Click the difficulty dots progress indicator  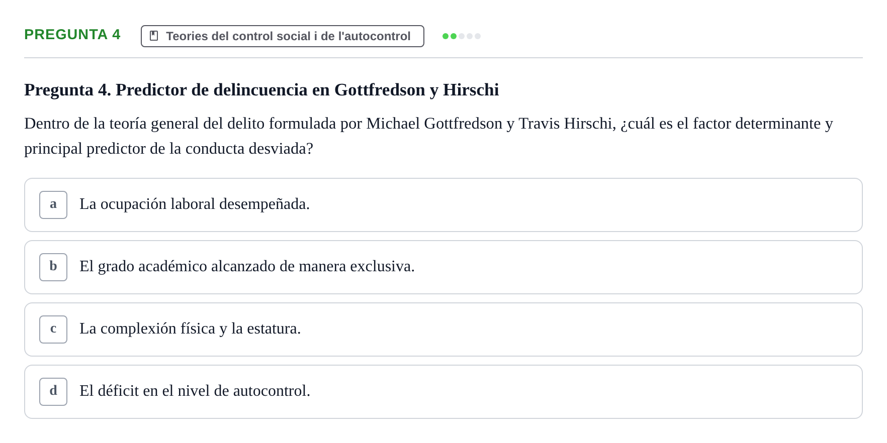pos(462,36)
